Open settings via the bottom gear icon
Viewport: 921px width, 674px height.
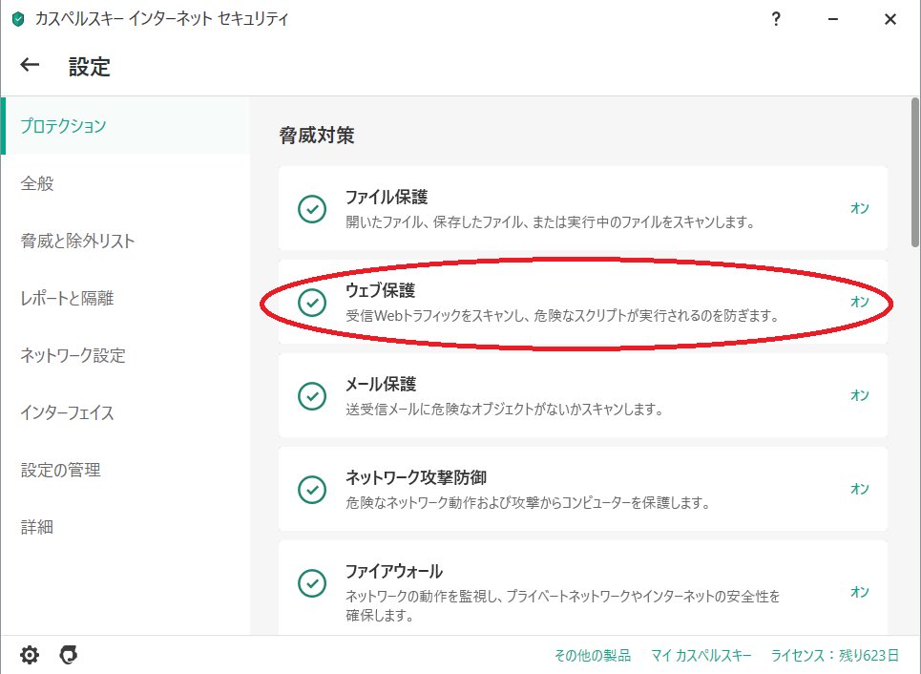click(30, 655)
